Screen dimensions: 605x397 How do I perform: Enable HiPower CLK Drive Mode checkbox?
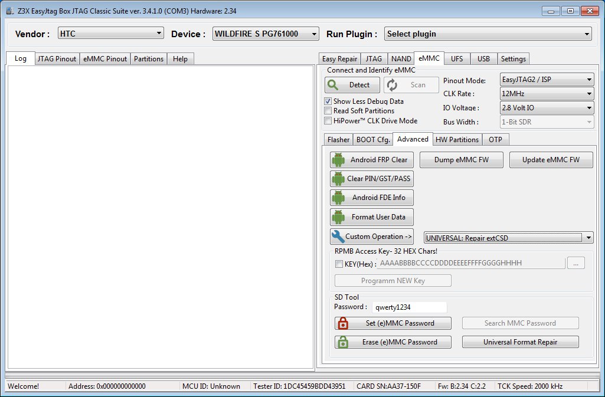point(328,121)
